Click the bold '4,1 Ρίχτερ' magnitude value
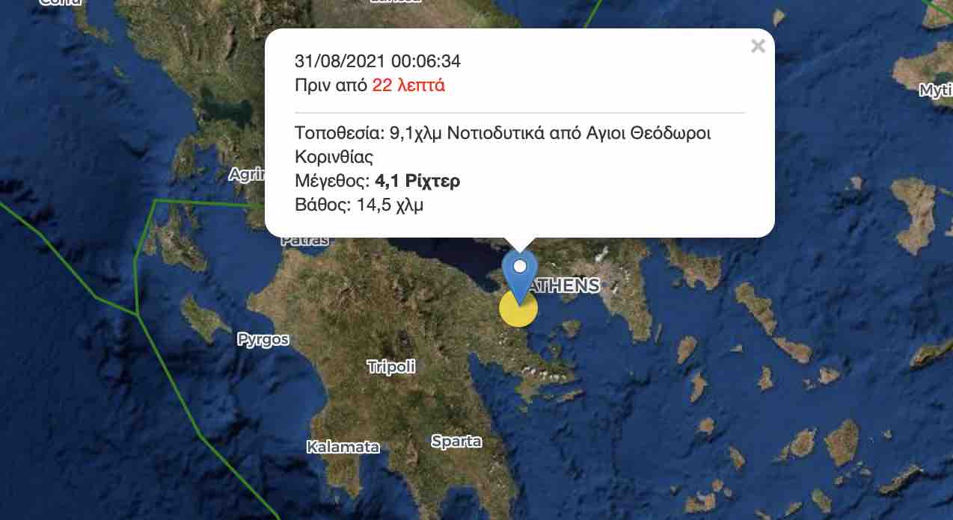 417,181
